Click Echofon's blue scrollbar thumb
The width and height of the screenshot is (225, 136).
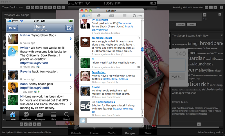click(x=142, y=49)
